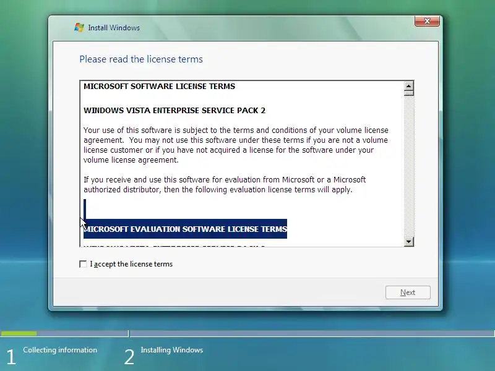This screenshot has height=371, width=495.
Task: Click the 'Collecting information' step label
Action: [60, 350]
